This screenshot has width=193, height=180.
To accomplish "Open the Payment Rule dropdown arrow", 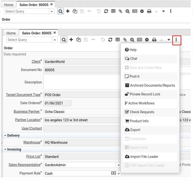I will pyautogui.click(x=119, y=174).
